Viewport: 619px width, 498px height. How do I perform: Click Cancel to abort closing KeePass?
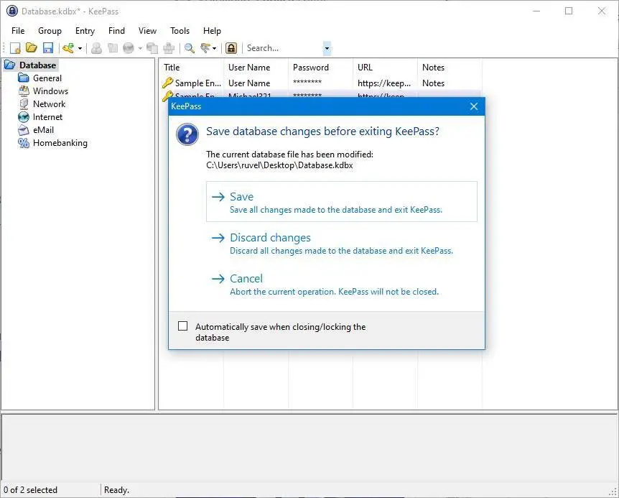pos(342,285)
